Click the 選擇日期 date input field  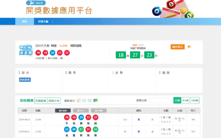pos(159,100)
